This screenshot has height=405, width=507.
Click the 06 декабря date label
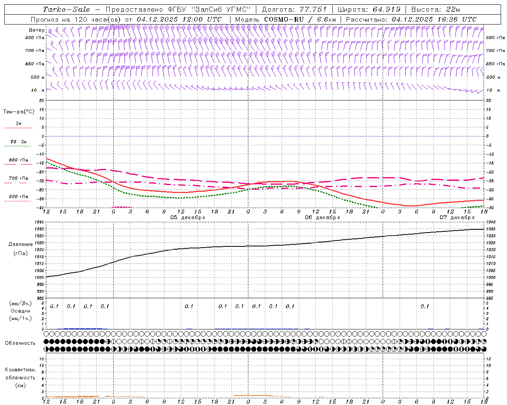(322, 218)
